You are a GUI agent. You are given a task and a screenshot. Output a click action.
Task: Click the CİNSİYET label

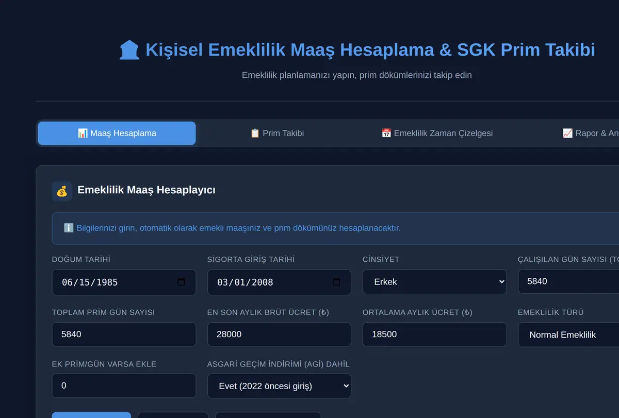tap(381, 259)
